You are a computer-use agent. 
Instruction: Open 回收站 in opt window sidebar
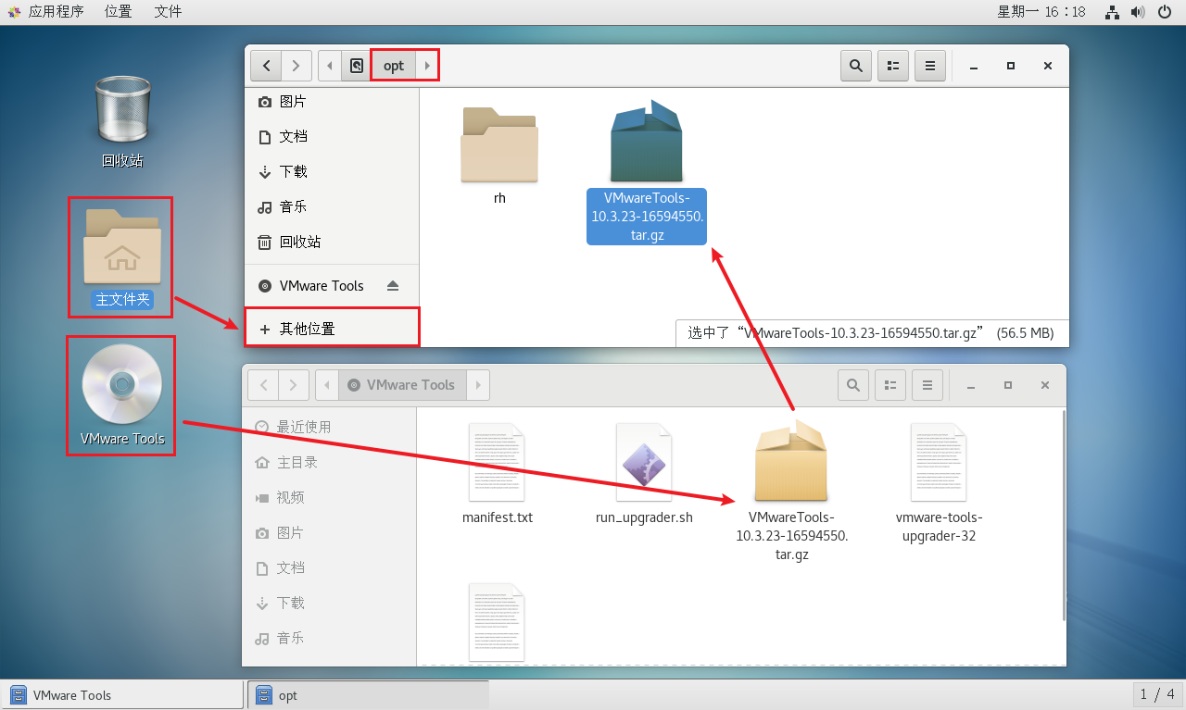(332, 243)
